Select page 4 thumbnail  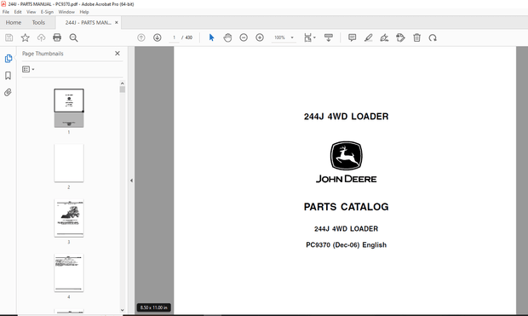[69, 273]
